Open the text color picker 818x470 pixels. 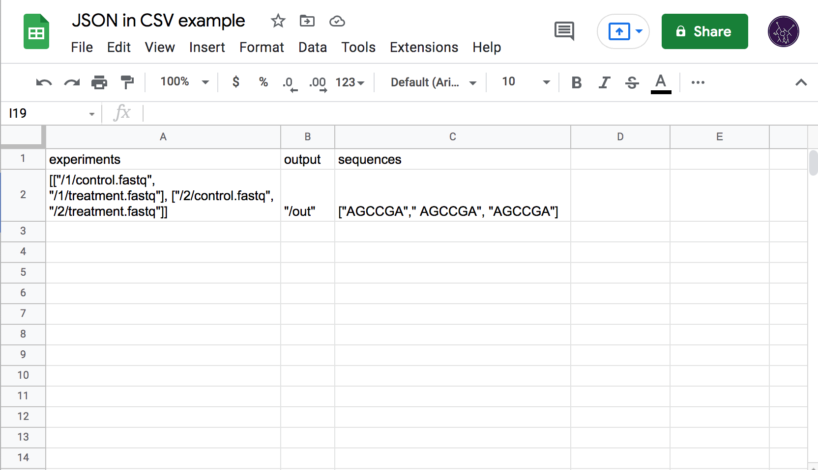[x=661, y=82]
